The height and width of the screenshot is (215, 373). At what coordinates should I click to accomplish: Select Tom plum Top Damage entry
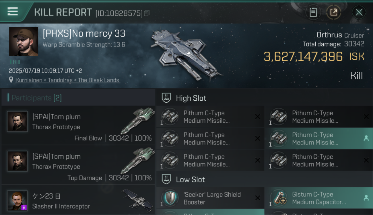tap(78, 165)
